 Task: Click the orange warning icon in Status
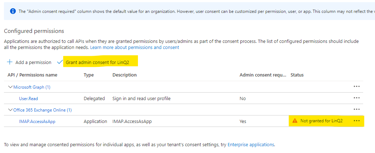tap(295, 121)
